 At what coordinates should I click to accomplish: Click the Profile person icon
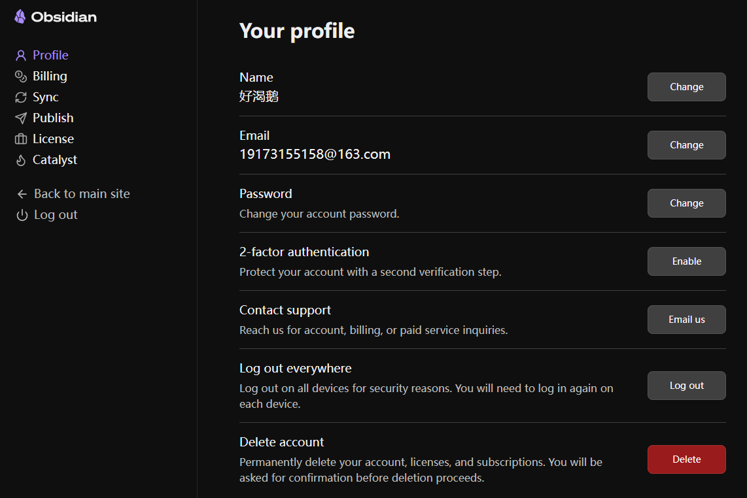coord(21,56)
